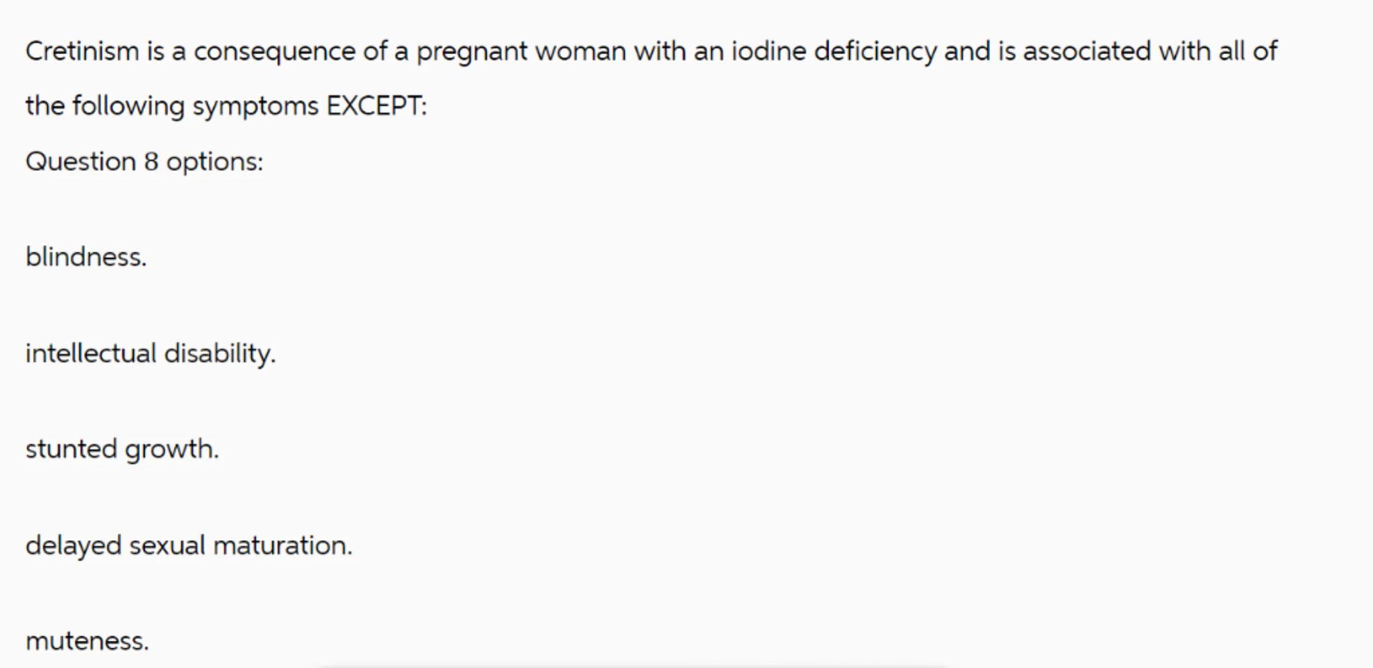Click the word "associated" in the question
This screenshot has height=668, width=1373.
pos(1087,52)
